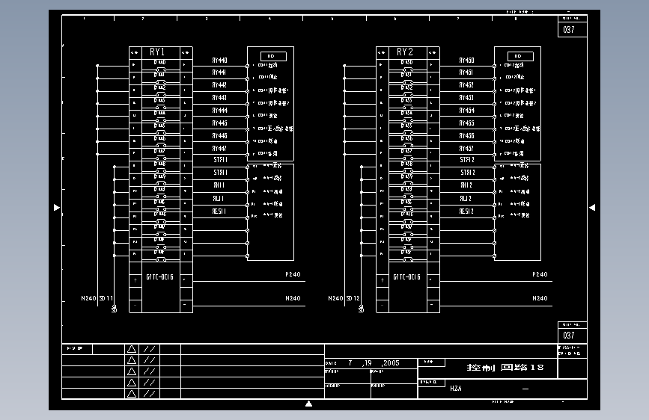Click the HZA drawing number text
This screenshot has width=649, height=420.
click(x=456, y=389)
